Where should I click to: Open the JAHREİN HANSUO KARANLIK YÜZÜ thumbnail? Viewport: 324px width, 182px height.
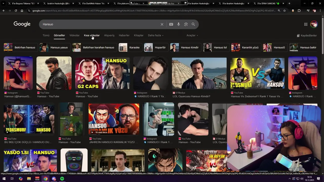coord(114,119)
